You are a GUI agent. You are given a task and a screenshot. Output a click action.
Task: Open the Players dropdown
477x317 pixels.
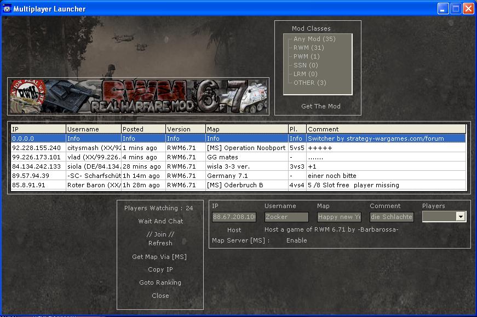pos(461,217)
